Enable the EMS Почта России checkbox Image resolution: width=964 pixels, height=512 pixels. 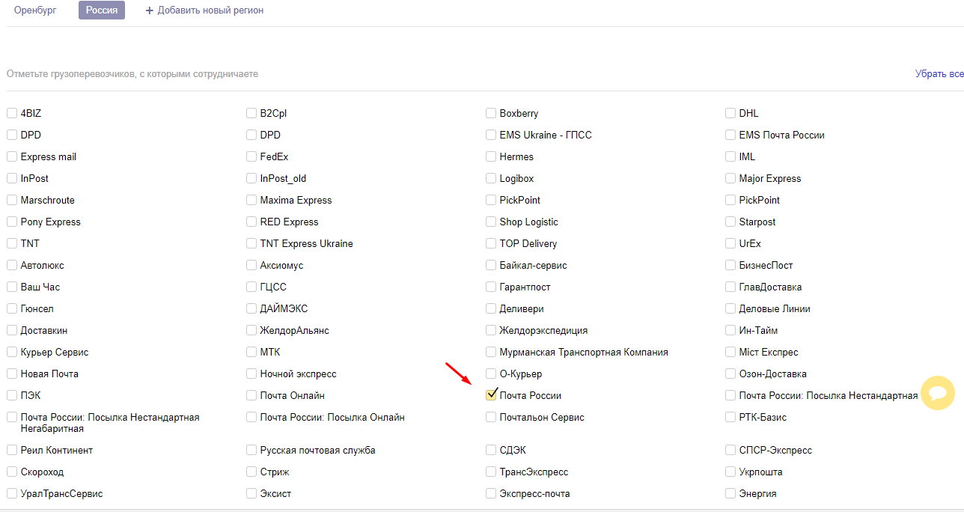[x=730, y=135]
